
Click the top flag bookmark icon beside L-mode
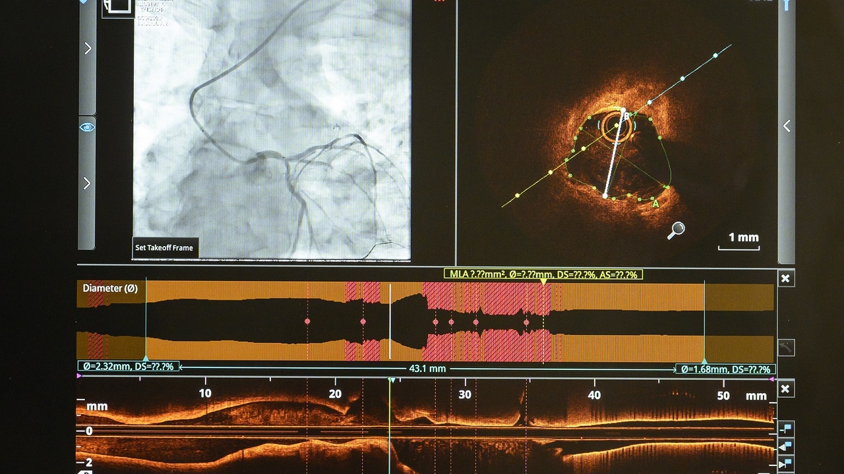pos(785,429)
